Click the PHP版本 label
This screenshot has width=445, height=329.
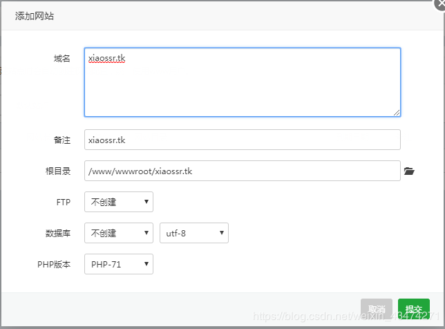(x=54, y=265)
